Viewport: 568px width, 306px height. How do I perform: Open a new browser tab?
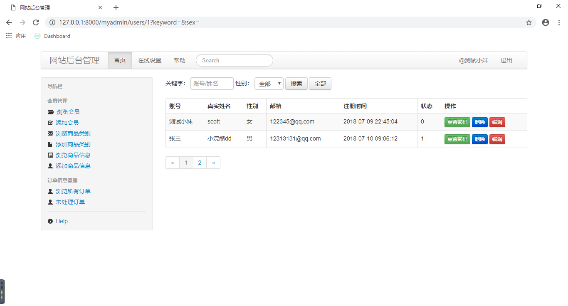pyautogui.click(x=116, y=7)
